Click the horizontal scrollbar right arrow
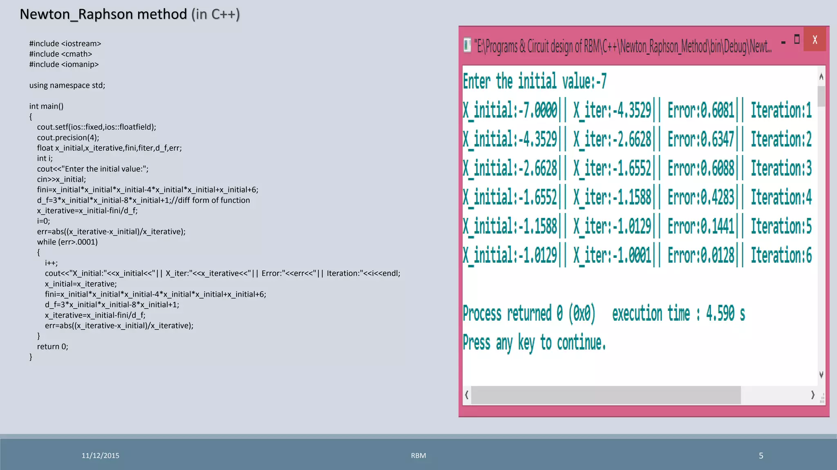Image resolution: width=837 pixels, height=470 pixels. (812, 395)
